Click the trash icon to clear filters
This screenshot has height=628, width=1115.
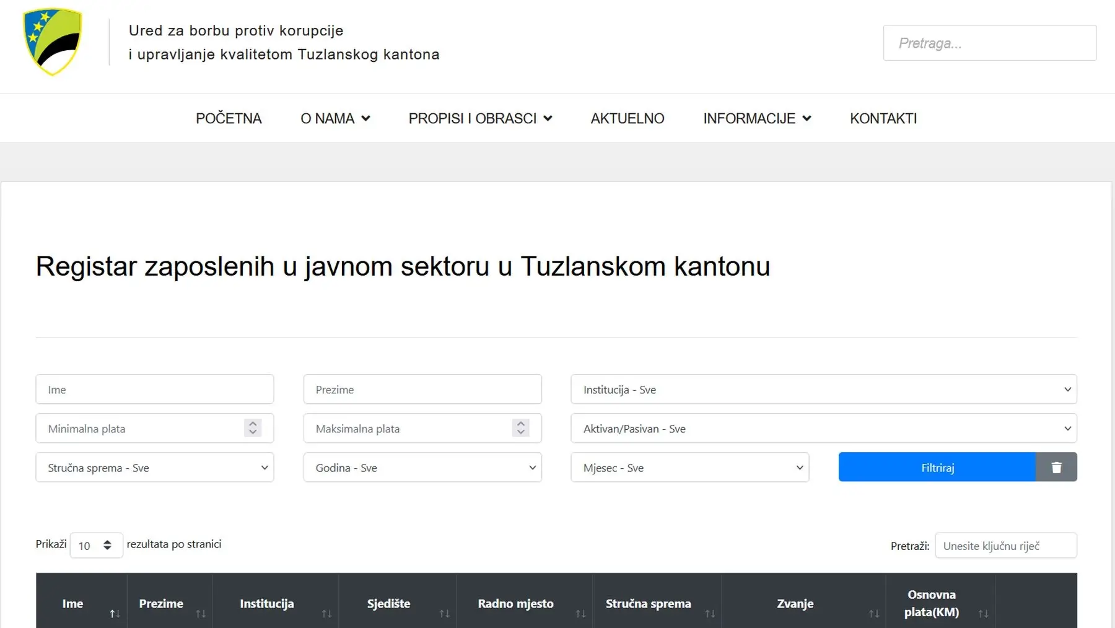pyautogui.click(x=1056, y=467)
